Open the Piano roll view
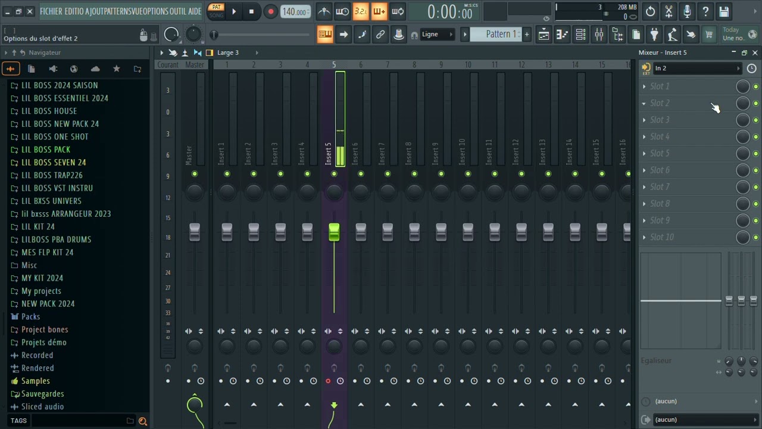This screenshot has width=762, height=429. click(562, 35)
